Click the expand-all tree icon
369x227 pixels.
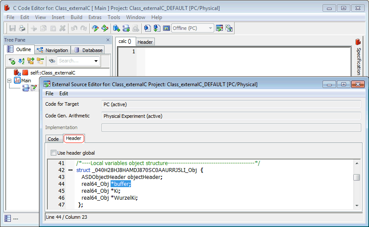pyautogui.click(x=31, y=61)
